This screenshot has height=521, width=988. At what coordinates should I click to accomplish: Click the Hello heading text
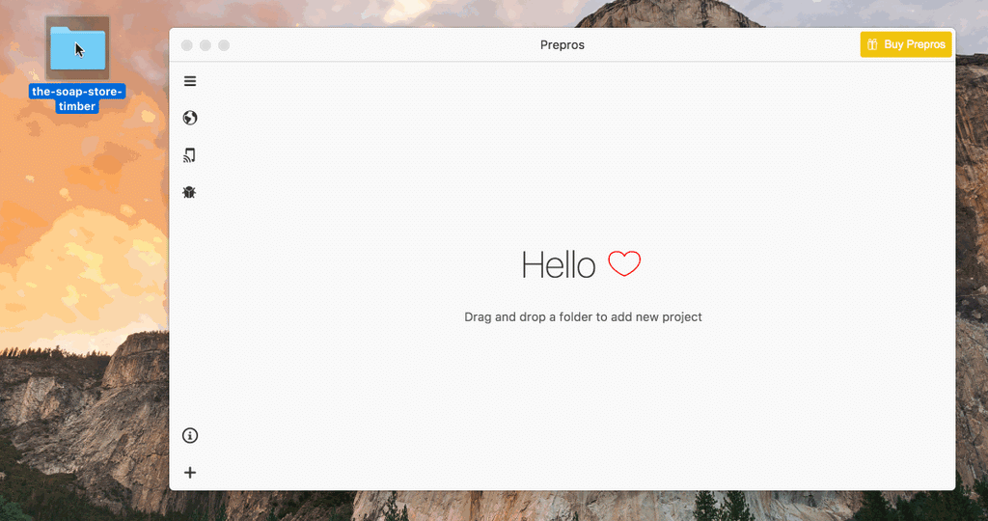click(x=559, y=264)
